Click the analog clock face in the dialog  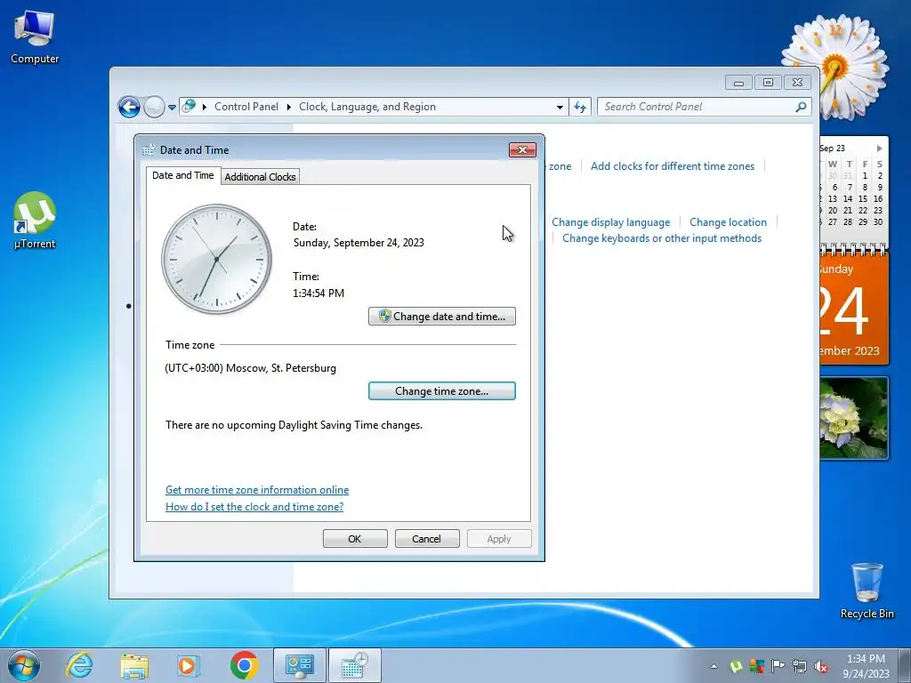coord(217,259)
